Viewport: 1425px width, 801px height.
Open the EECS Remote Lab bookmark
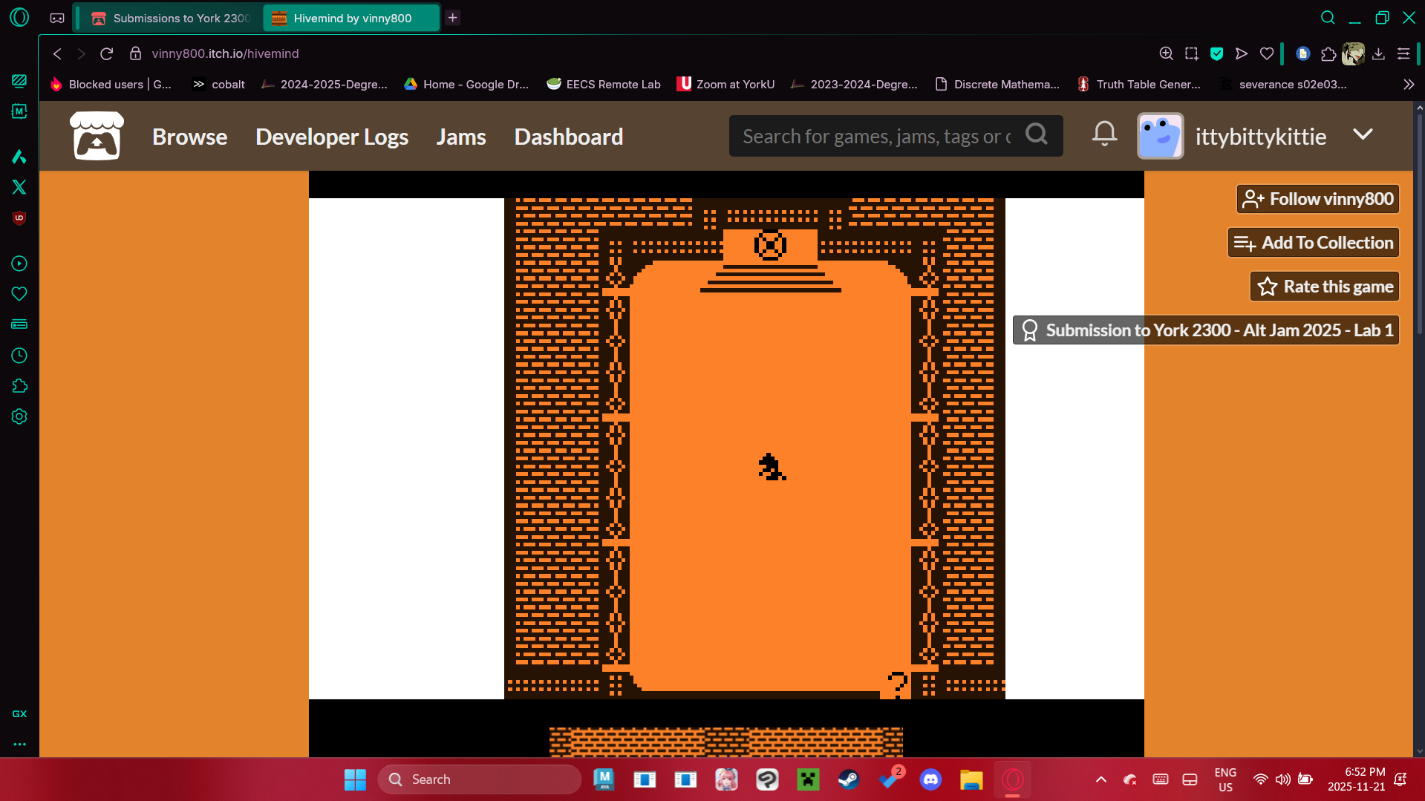603,85
